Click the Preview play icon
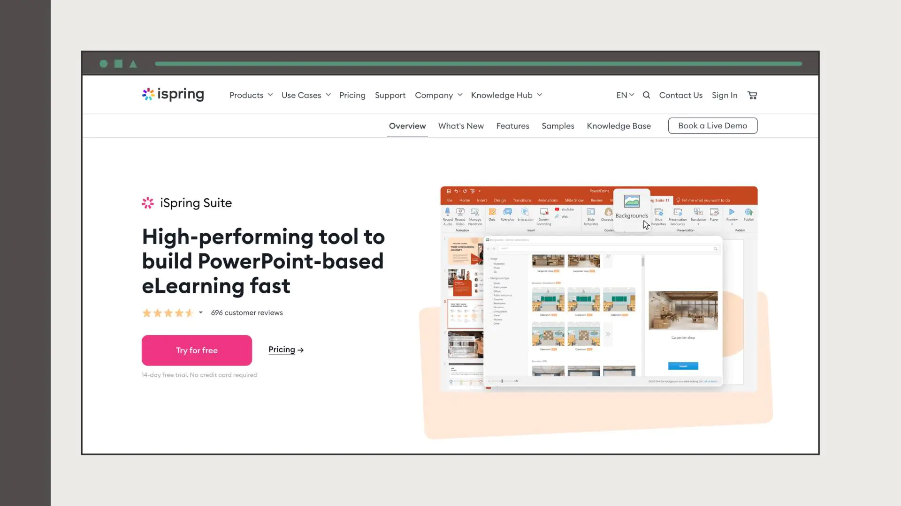The width and height of the screenshot is (901, 506). 732,212
